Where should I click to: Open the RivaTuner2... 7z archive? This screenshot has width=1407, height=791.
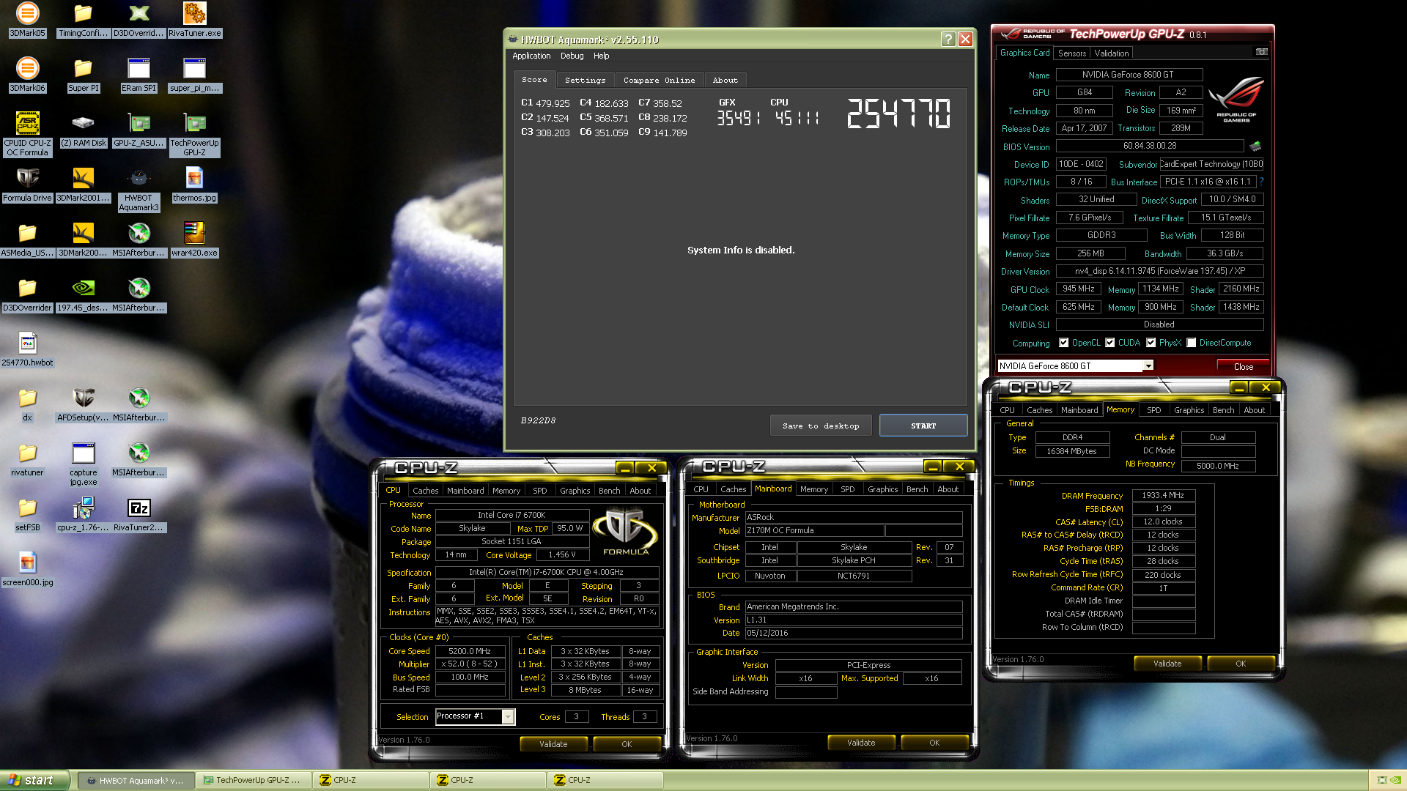[x=139, y=514]
